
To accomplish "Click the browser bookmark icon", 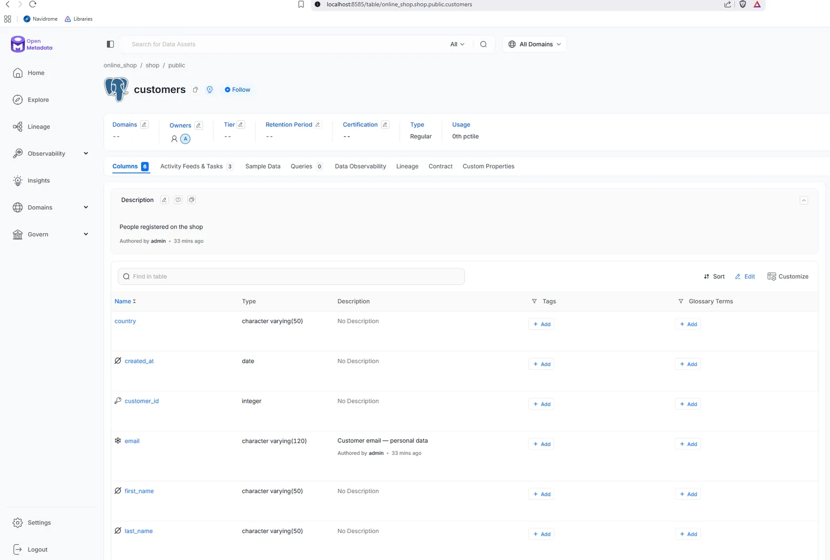I will 301,4.
